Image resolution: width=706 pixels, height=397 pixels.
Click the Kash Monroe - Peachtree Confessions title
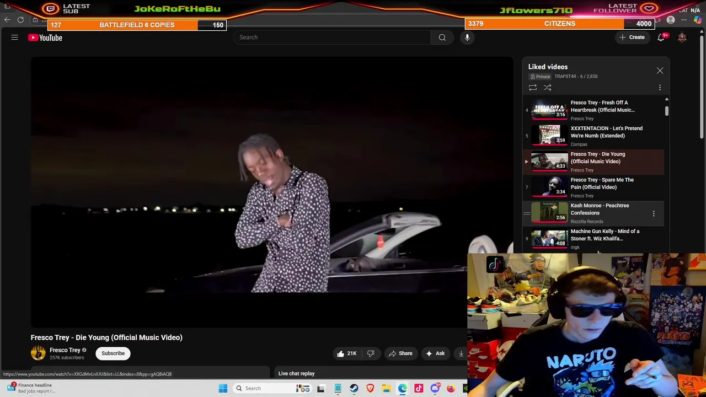600,209
